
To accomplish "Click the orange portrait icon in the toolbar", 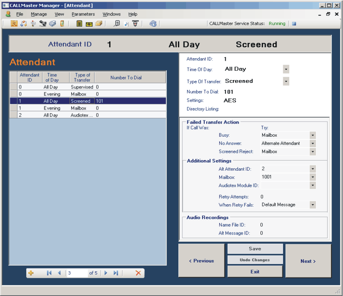I will click(x=14, y=23).
